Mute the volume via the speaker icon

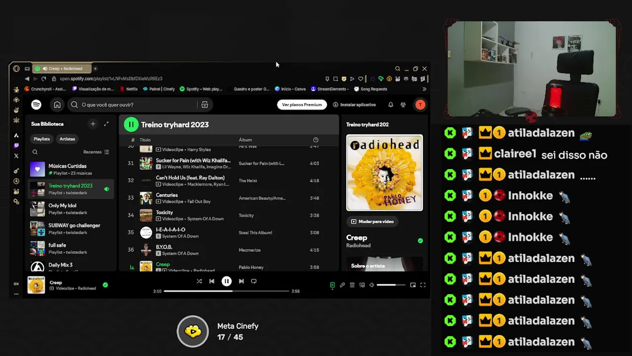[372, 285]
